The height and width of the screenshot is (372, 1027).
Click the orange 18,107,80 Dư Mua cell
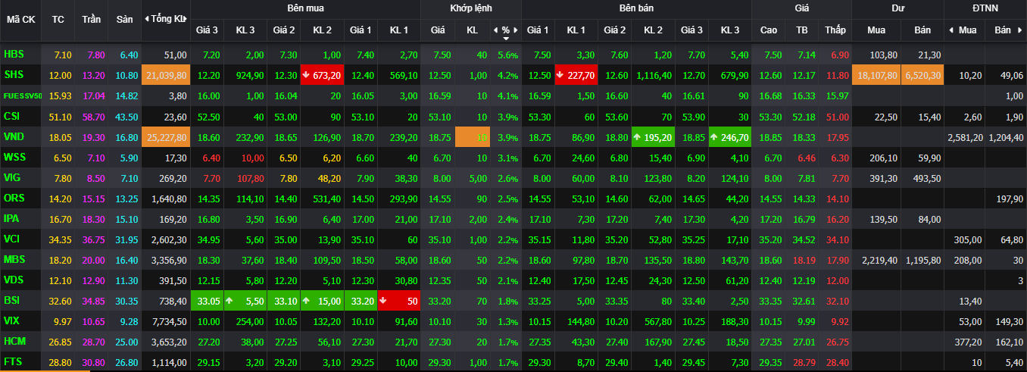point(876,75)
